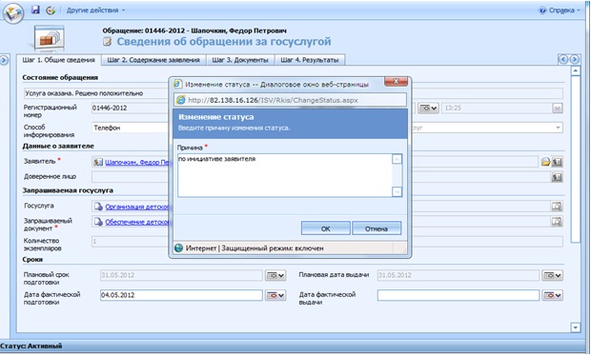The width and height of the screenshot is (591, 356).
Task: Click the Заявитель contact lookup icon
Action: pos(557,162)
